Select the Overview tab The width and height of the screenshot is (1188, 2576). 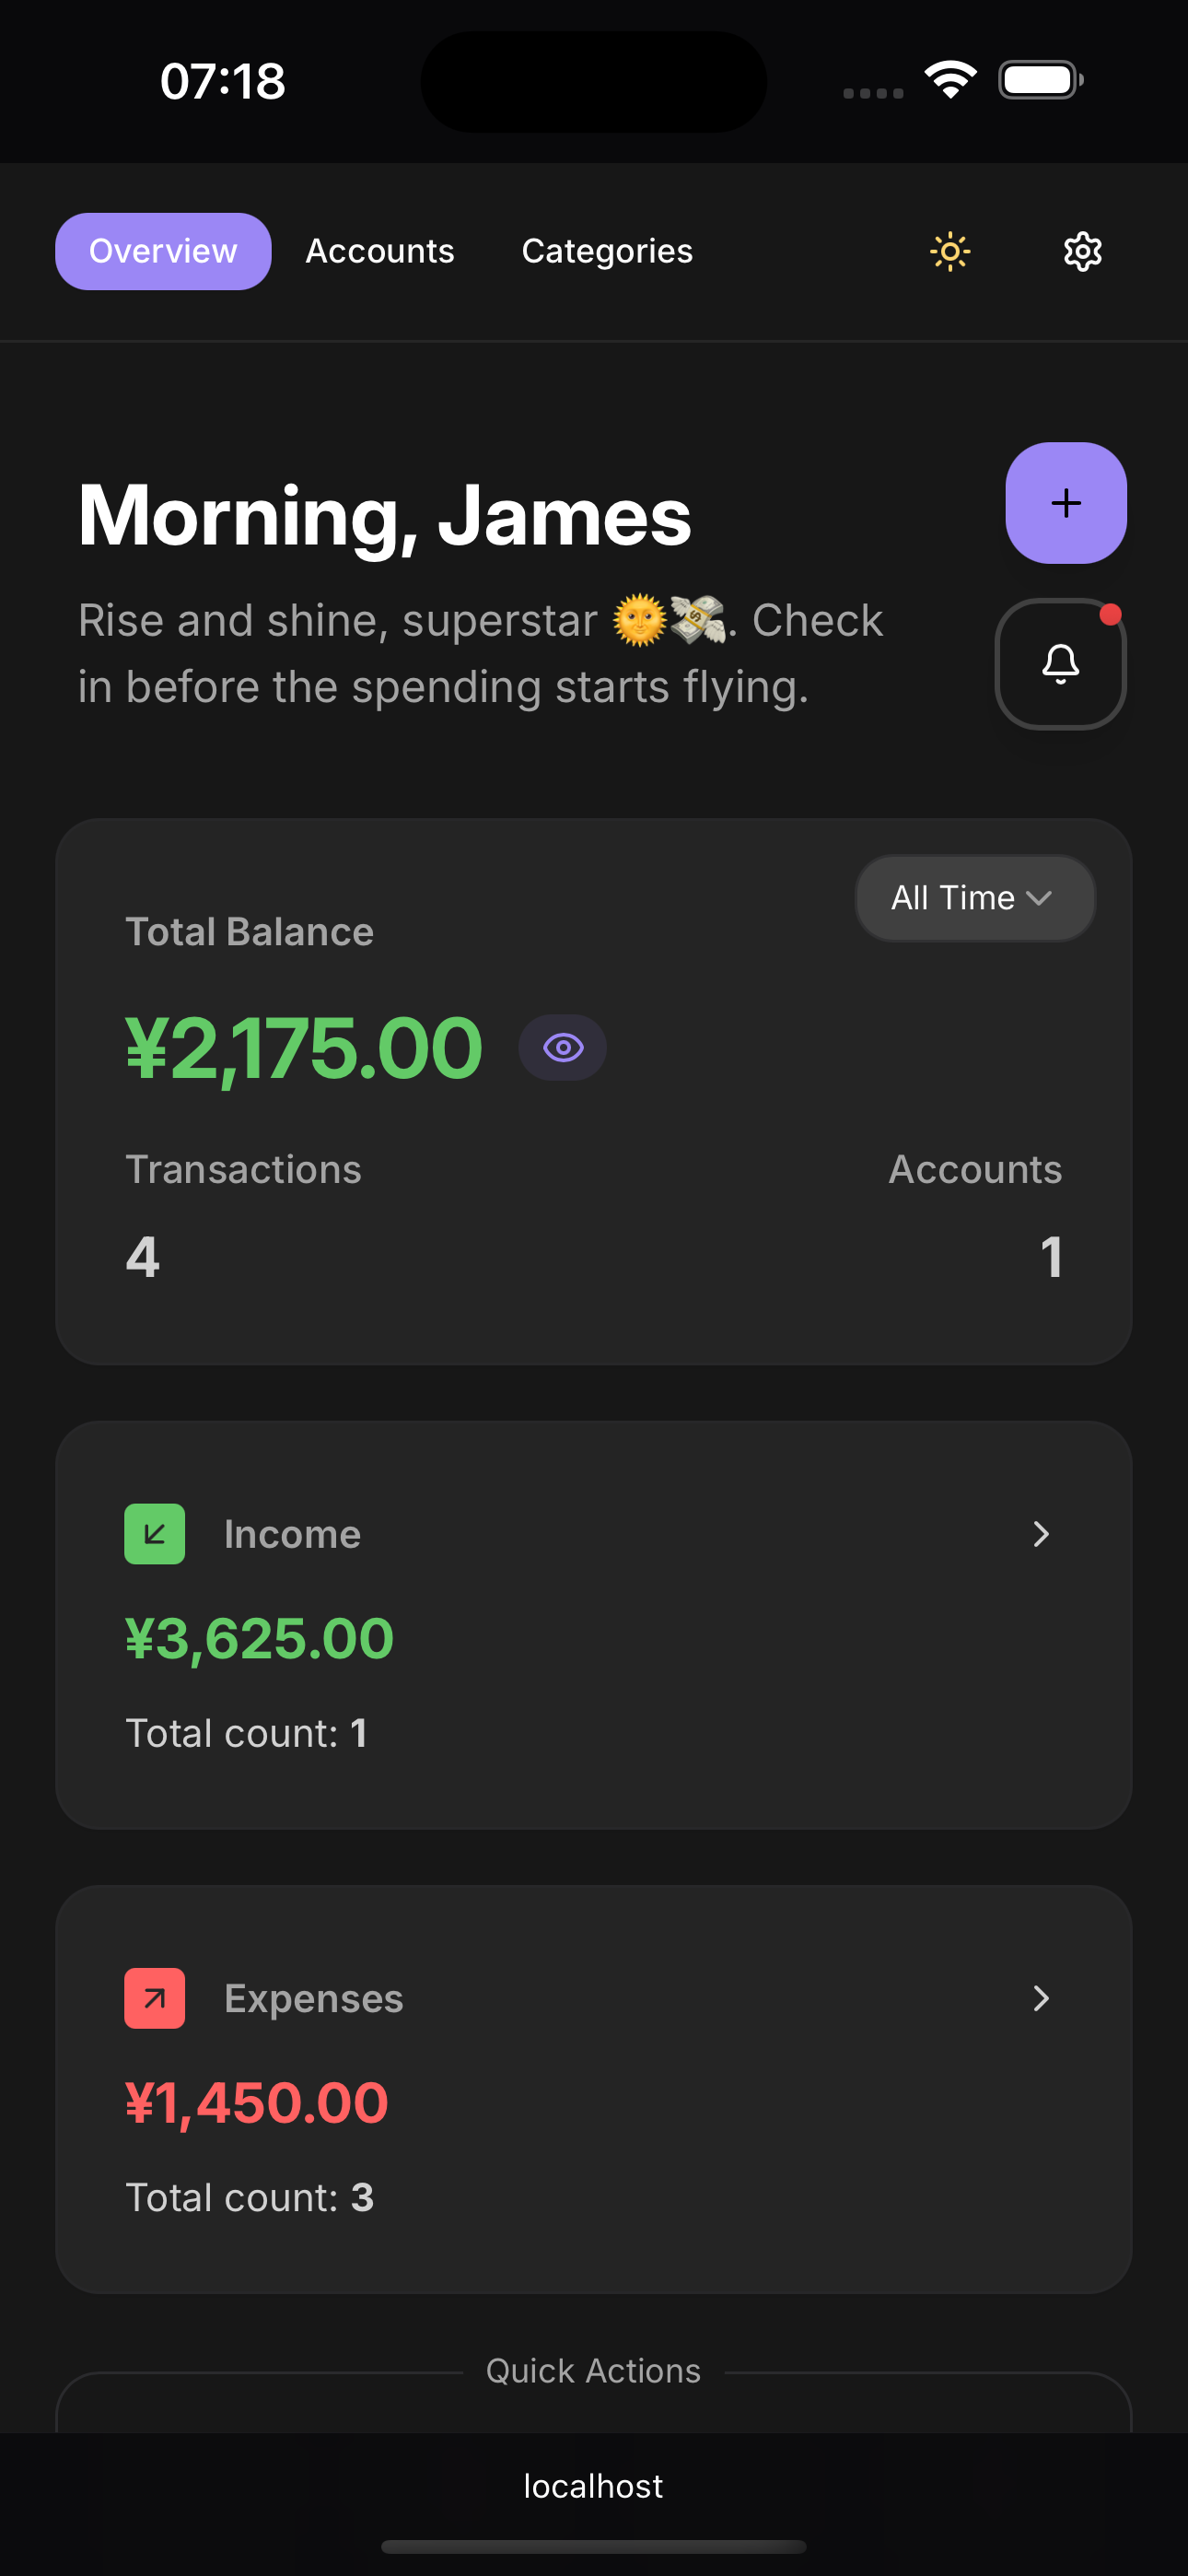coord(163,251)
